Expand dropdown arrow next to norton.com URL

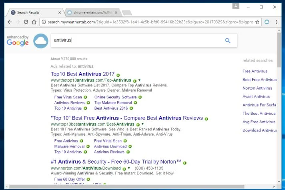(x=129, y=168)
